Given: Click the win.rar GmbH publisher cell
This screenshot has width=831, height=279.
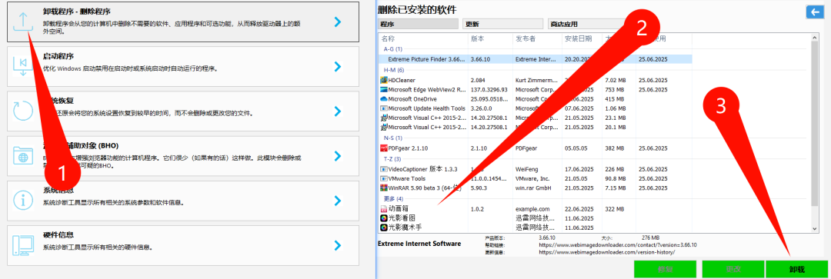Looking at the screenshot, I should pyautogui.click(x=534, y=188).
